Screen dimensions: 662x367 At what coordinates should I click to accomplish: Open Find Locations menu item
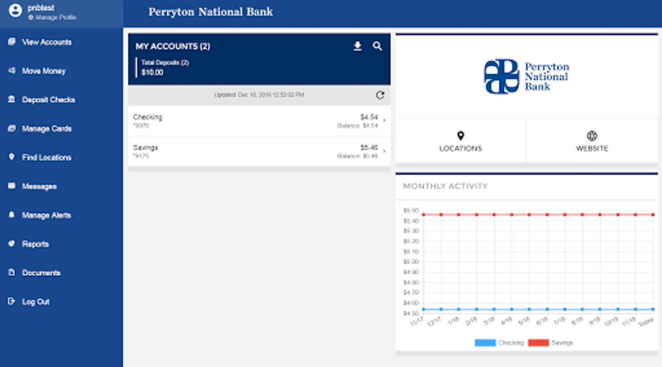coord(46,157)
